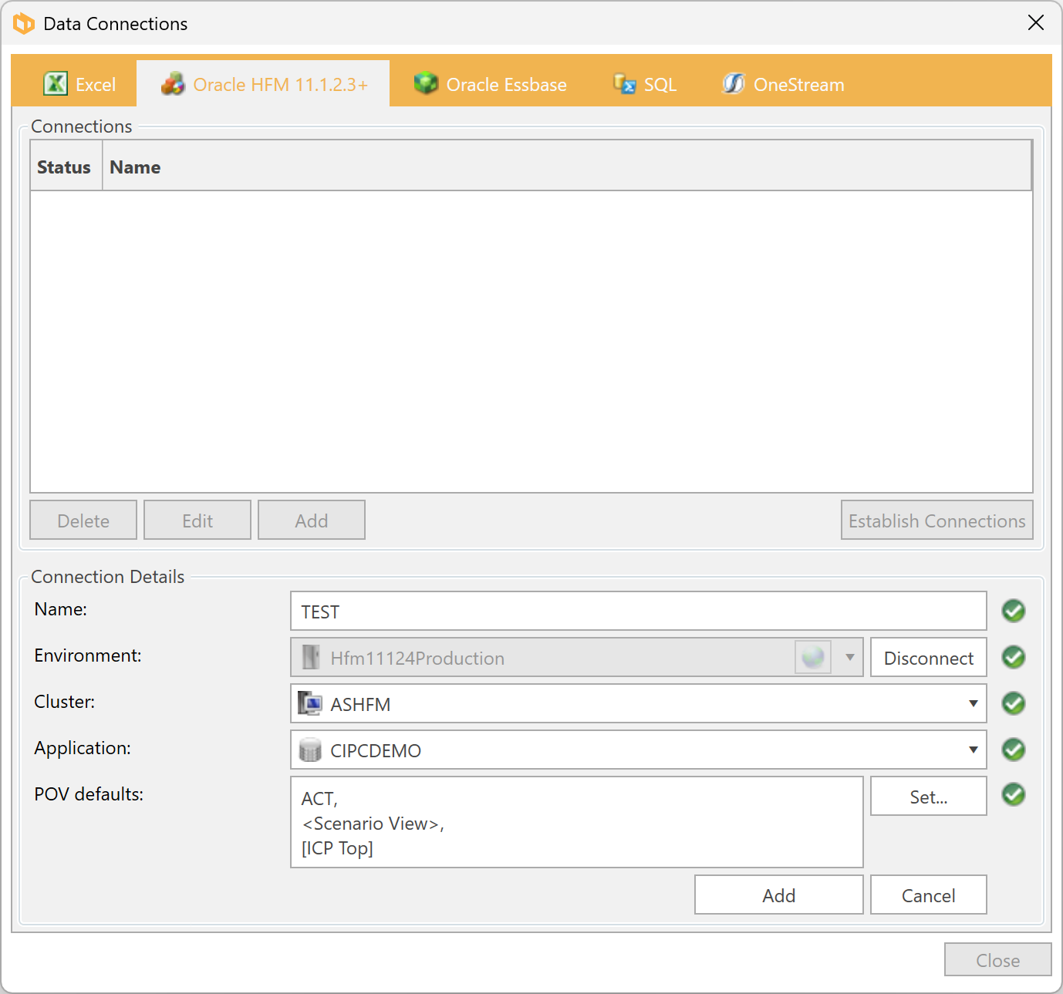Click the 'Cluster:' label
The width and height of the screenshot is (1063, 994).
click(65, 702)
